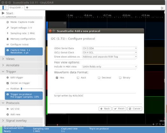The width and height of the screenshot is (167, 133).
Task: Switch to the tinyLIDAR tab
Action: tap(15, 8)
